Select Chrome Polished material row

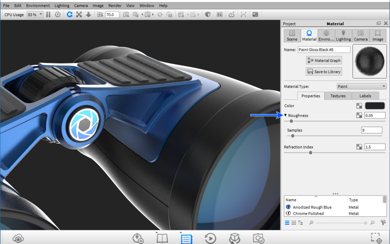(x=334, y=213)
